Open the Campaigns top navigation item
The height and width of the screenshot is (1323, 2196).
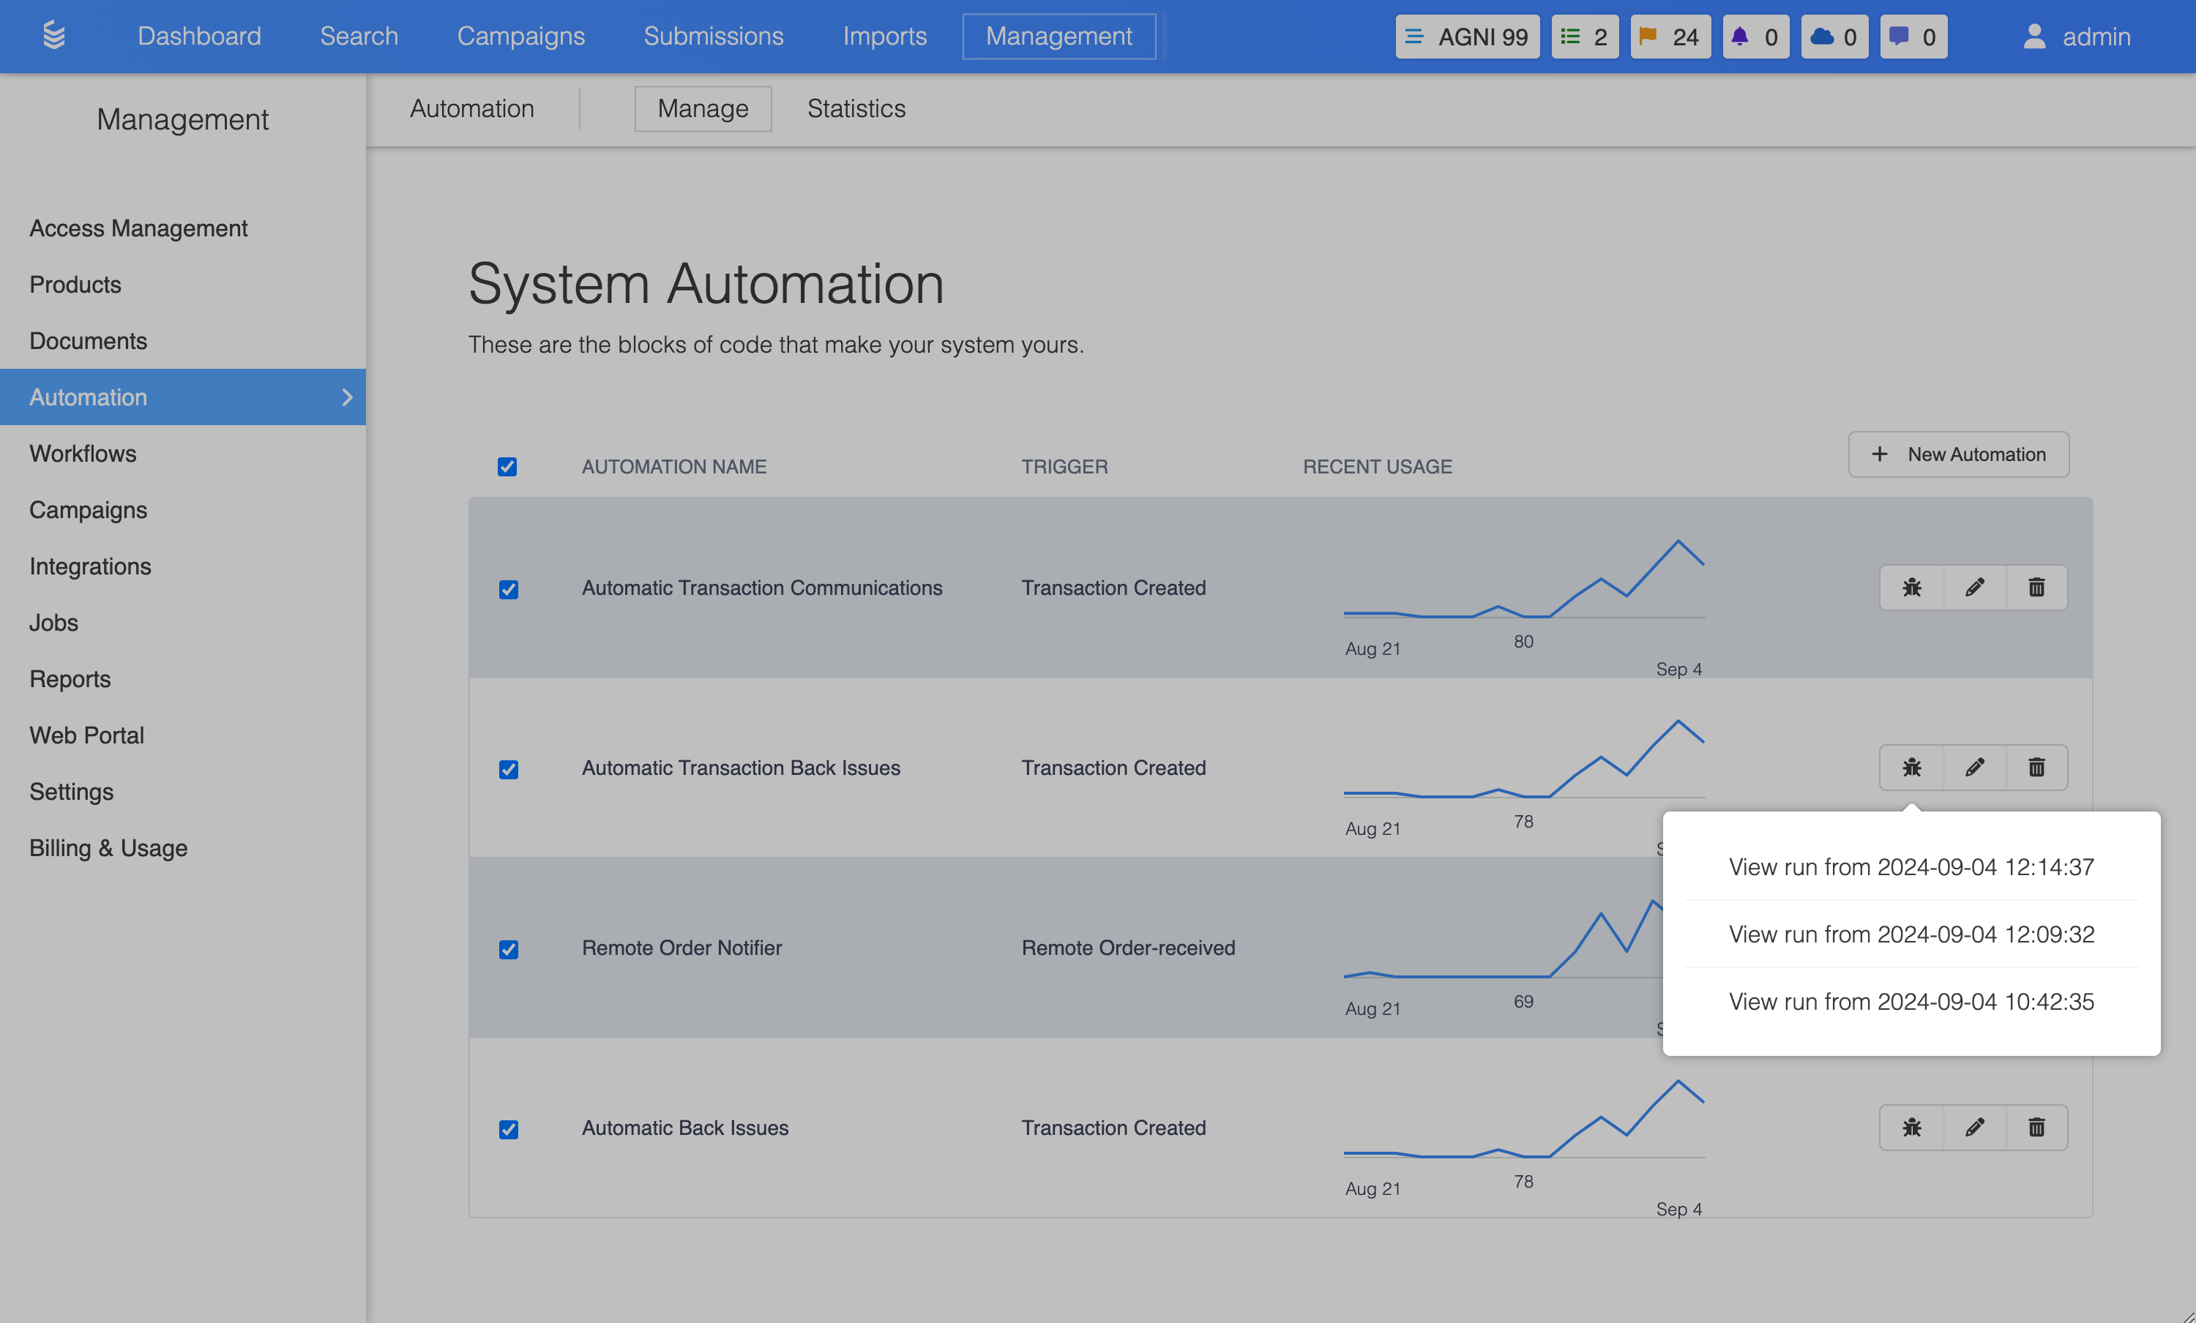pos(521,36)
